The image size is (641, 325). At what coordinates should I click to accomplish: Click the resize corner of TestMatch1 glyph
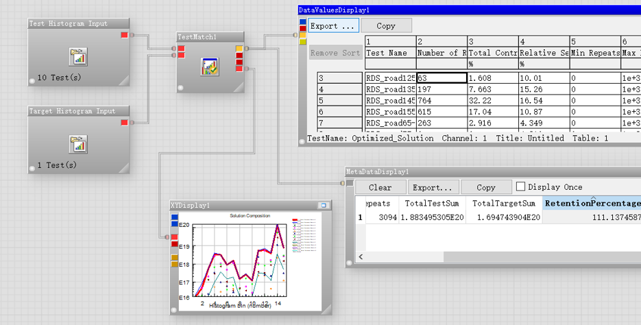(239, 87)
